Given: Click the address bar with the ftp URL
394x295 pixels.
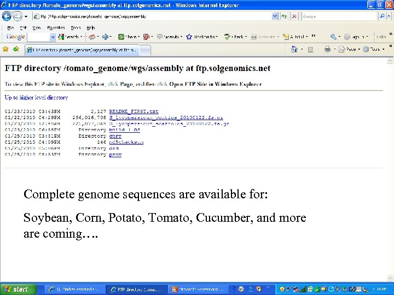Looking at the screenshot, I should (152, 16).
